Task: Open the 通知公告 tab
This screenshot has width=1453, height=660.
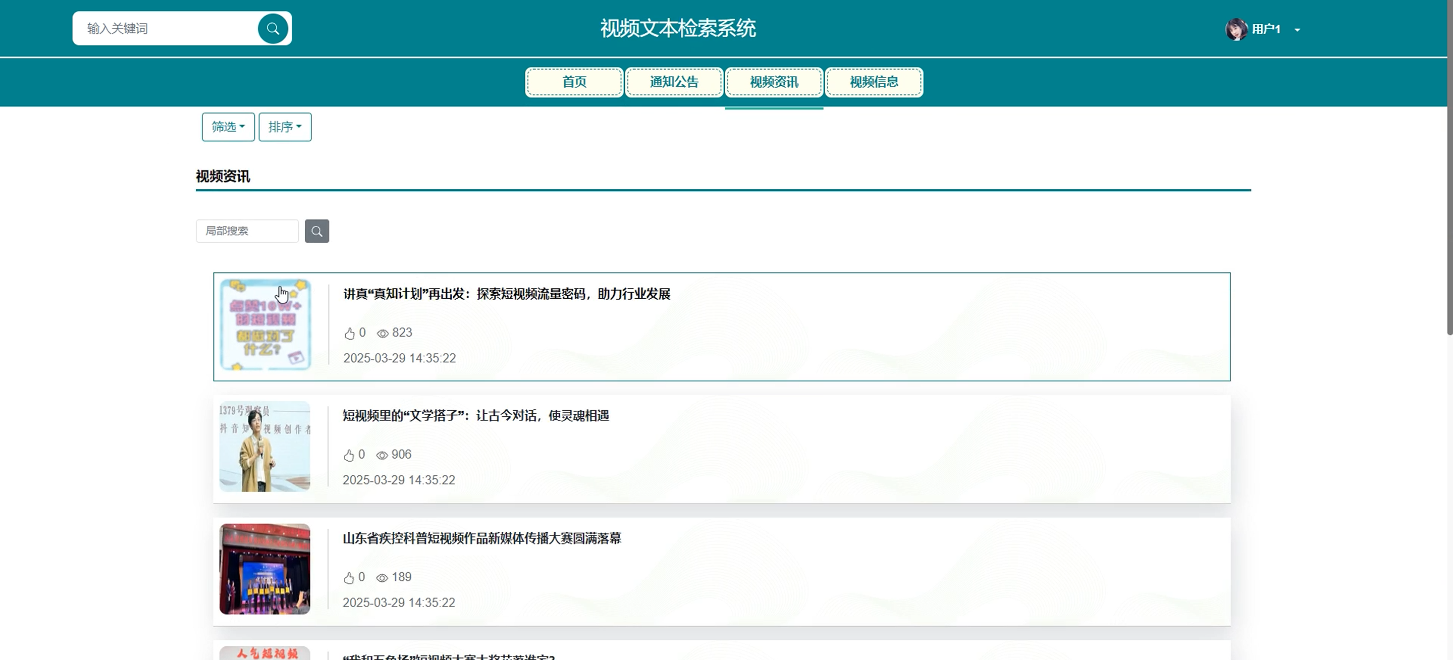Action: point(674,82)
